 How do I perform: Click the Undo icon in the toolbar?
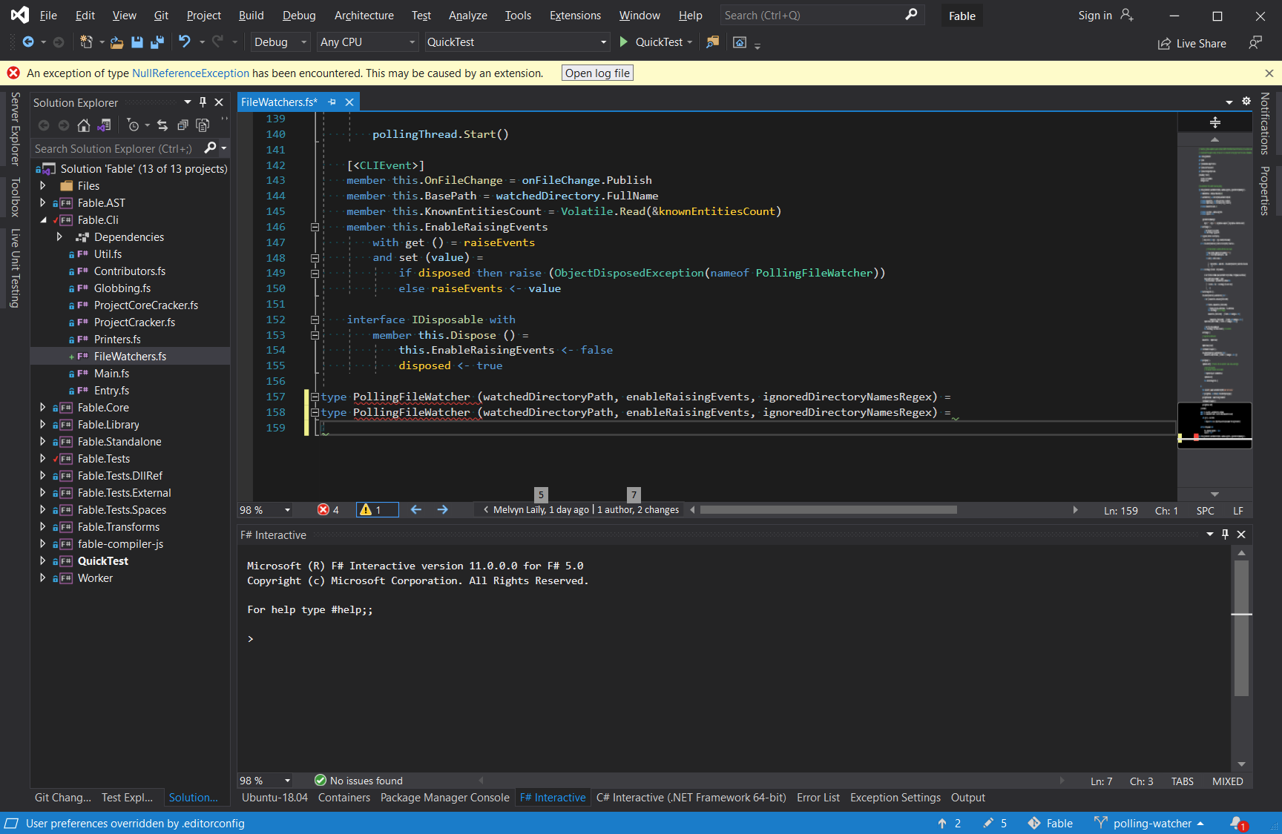pos(185,42)
